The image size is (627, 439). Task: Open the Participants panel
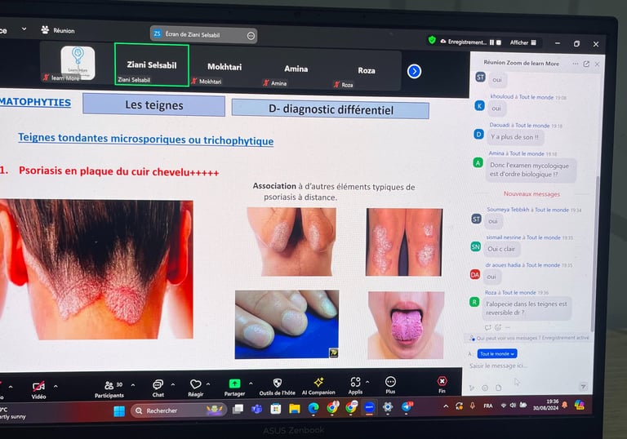(x=109, y=389)
